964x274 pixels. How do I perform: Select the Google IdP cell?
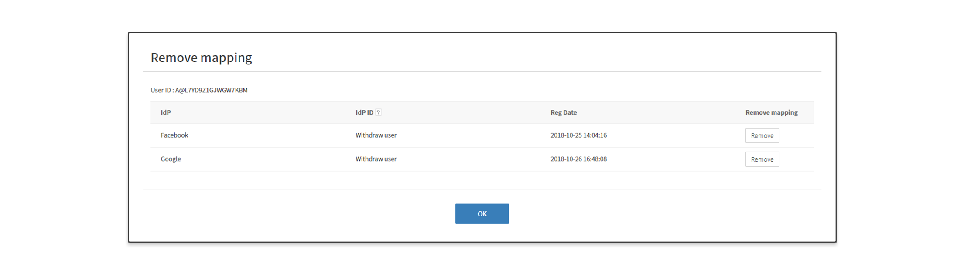171,159
